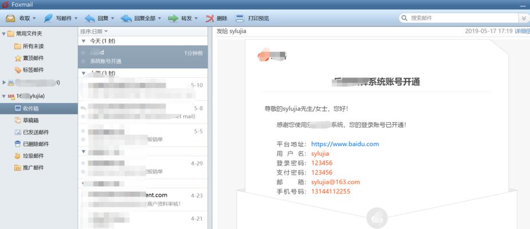Click the Foxmail logo in title bar
530x229 pixels.
point(5,5)
